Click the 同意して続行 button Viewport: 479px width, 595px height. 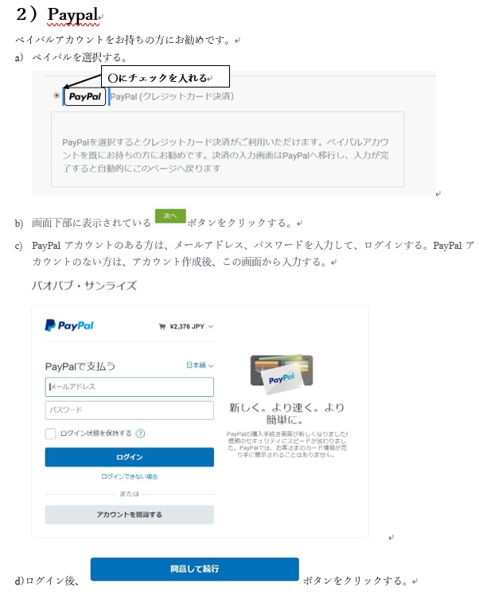pos(195,569)
